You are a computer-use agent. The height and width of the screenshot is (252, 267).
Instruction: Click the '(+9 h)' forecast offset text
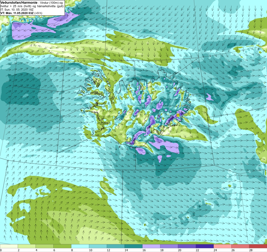click(38, 13)
